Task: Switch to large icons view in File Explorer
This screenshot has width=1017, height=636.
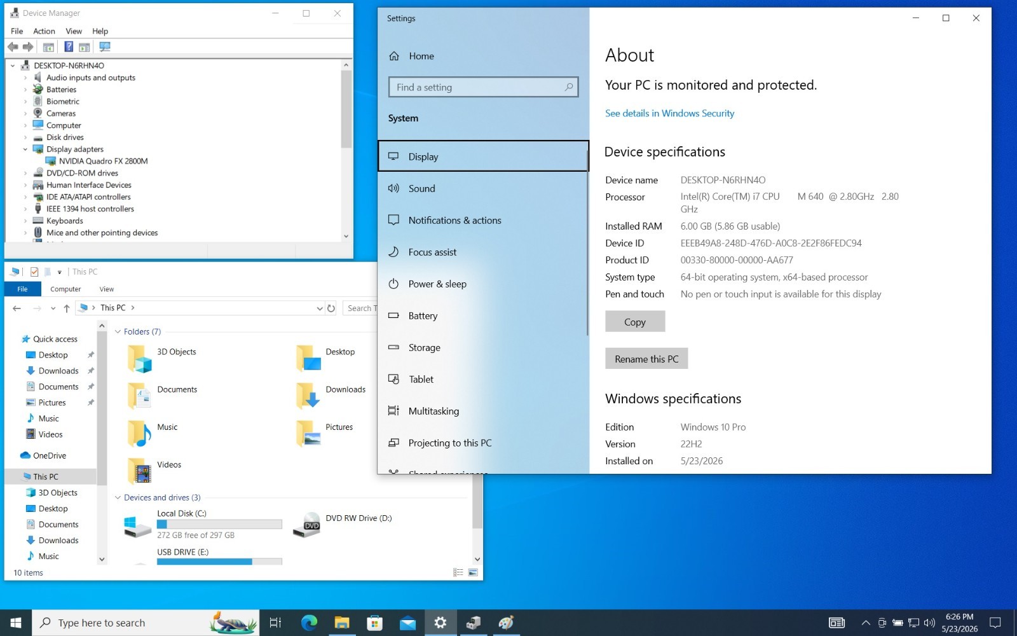Action: (473, 572)
